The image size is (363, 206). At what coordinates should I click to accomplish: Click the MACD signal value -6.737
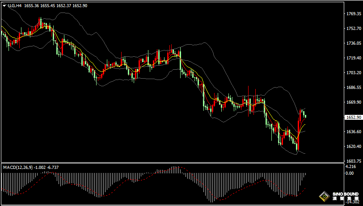point(53,167)
